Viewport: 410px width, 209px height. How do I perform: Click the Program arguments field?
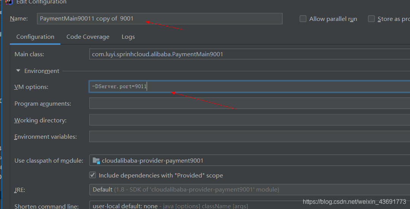click(x=249, y=103)
